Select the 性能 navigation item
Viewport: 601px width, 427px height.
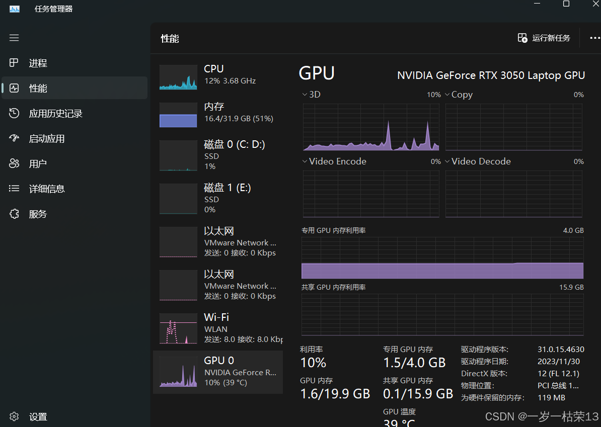(x=74, y=88)
